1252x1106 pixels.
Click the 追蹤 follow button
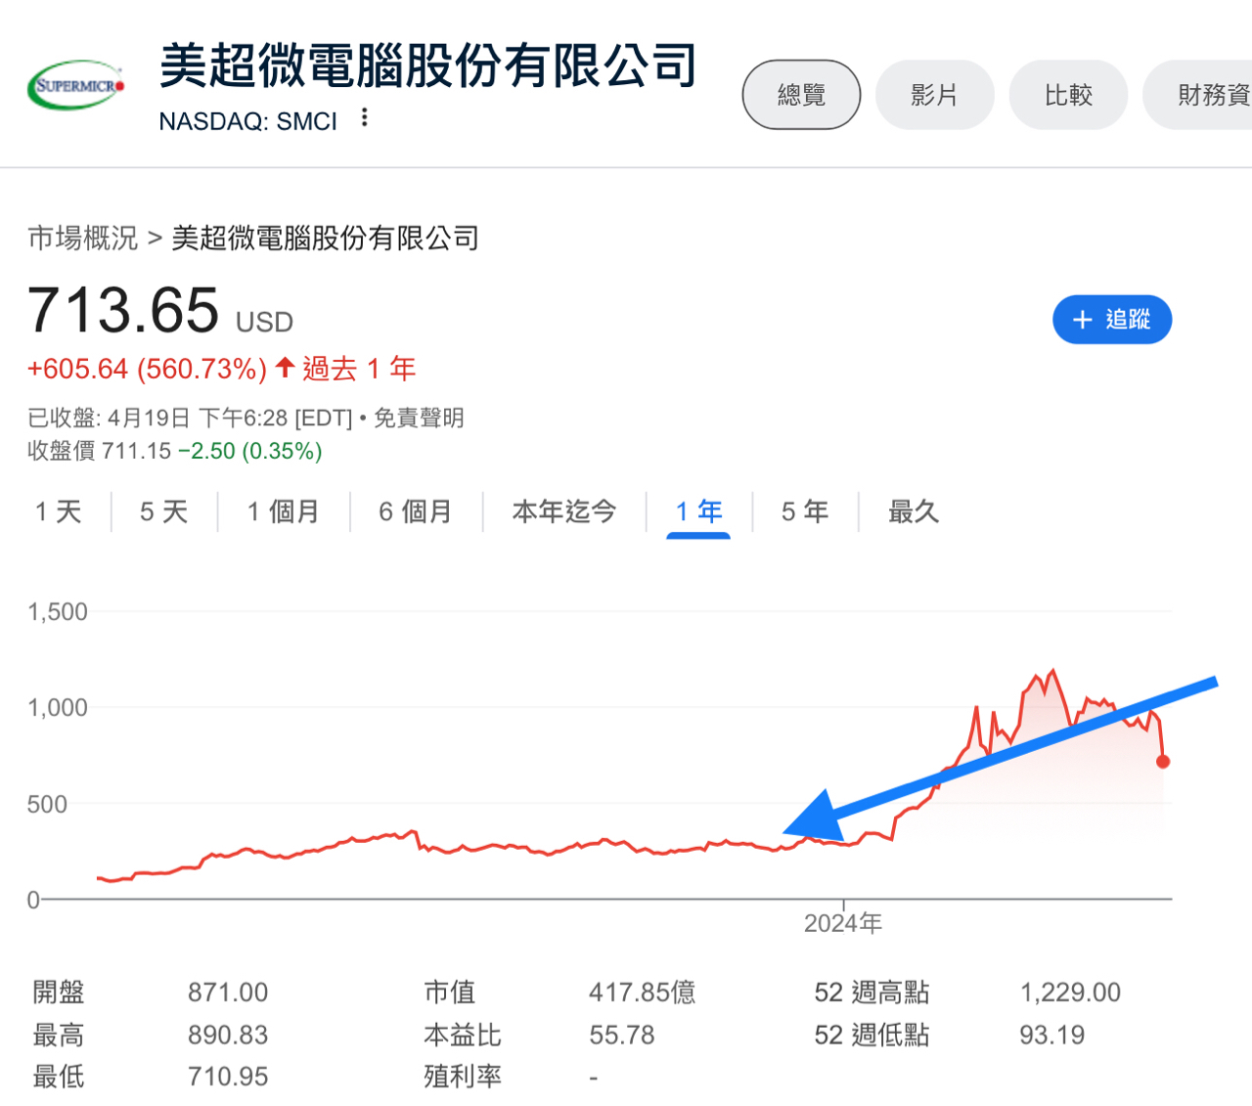pyautogui.click(x=1111, y=319)
